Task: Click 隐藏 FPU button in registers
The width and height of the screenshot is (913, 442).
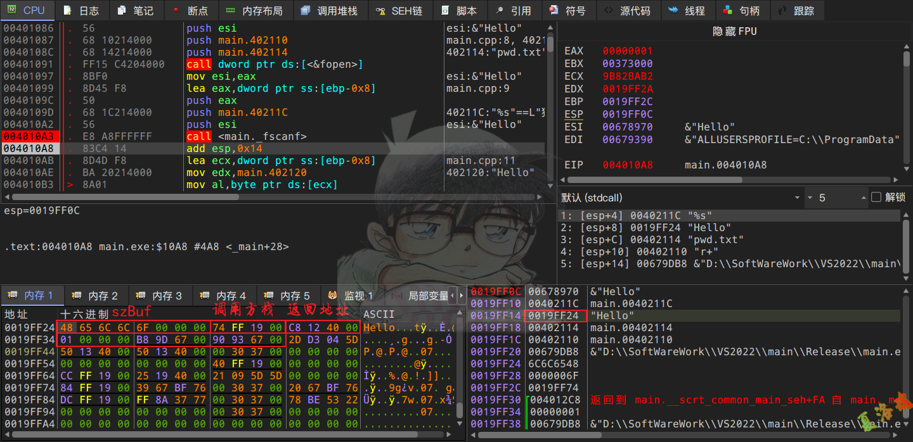Action: coord(734,31)
